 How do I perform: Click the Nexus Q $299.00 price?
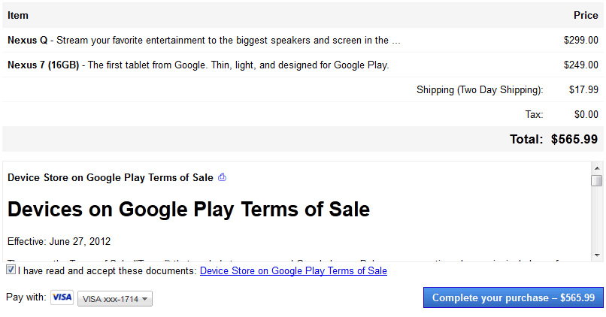pyautogui.click(x=580, y=41)
